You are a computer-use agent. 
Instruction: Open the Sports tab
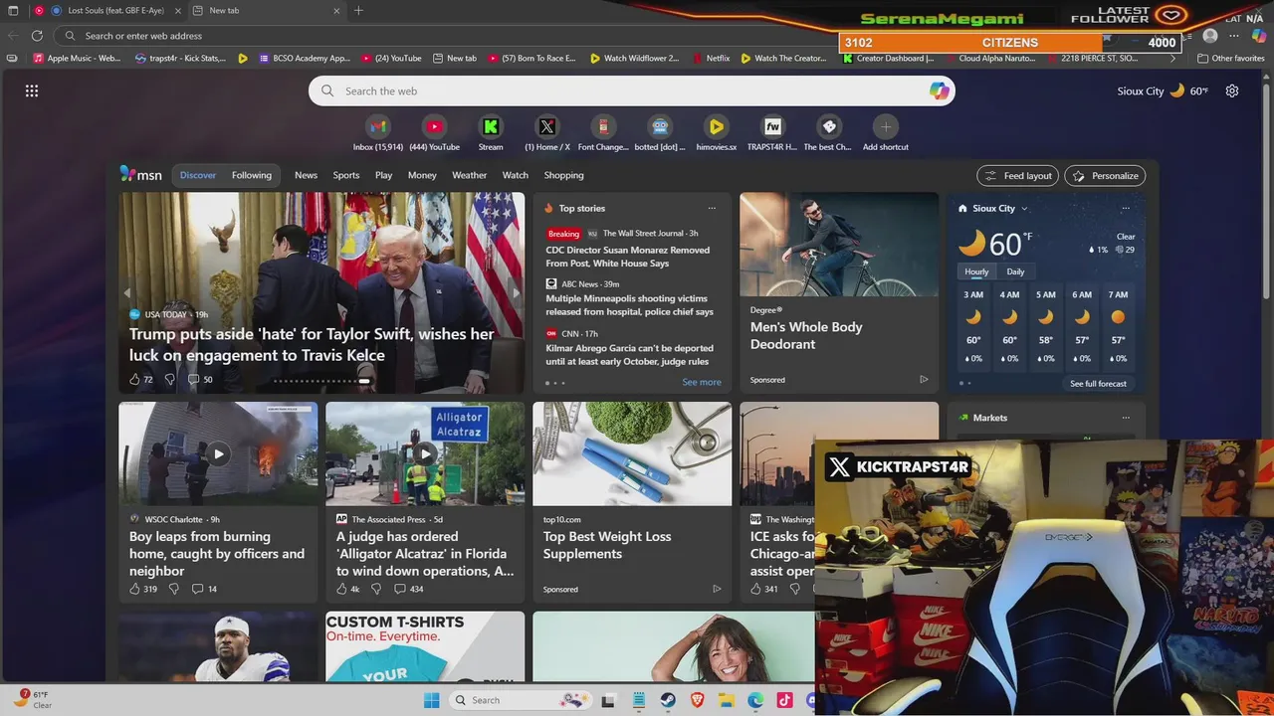click(x=346, y=175)
